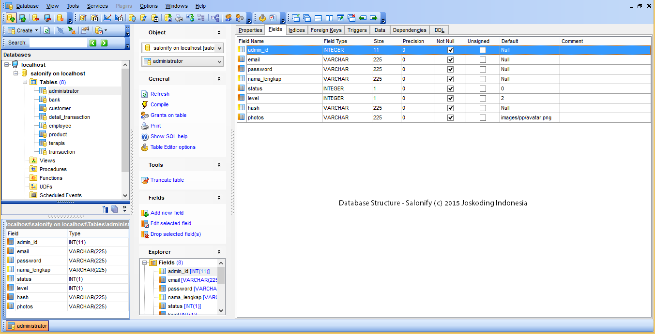
Task: Click the user manager person icon
Action: 228,18
